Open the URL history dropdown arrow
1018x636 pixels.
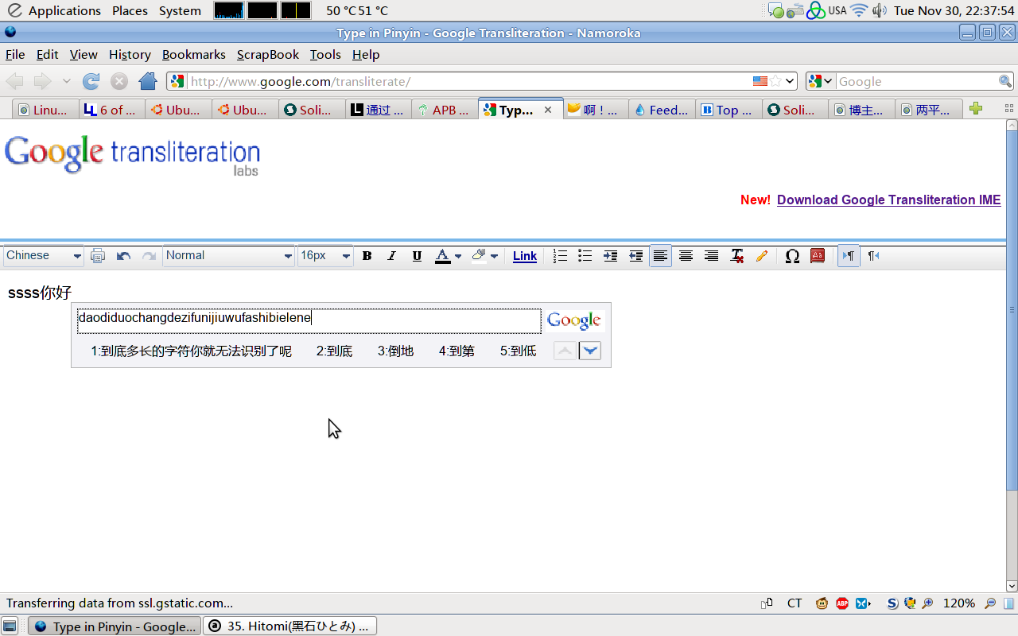(790, 81)
